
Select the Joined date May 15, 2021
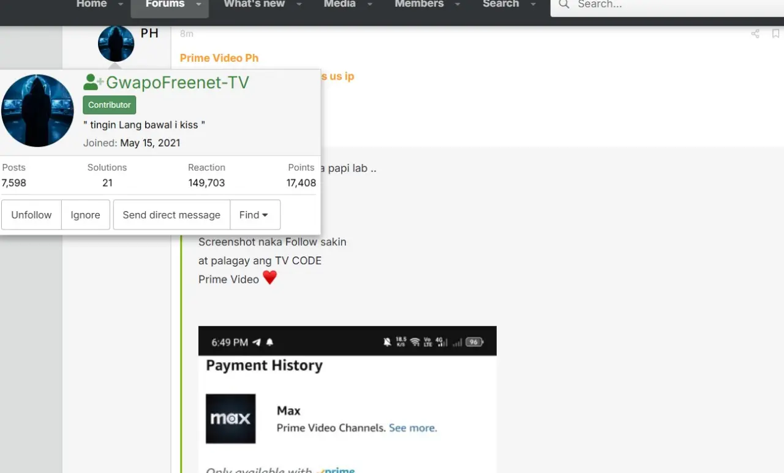150,143
